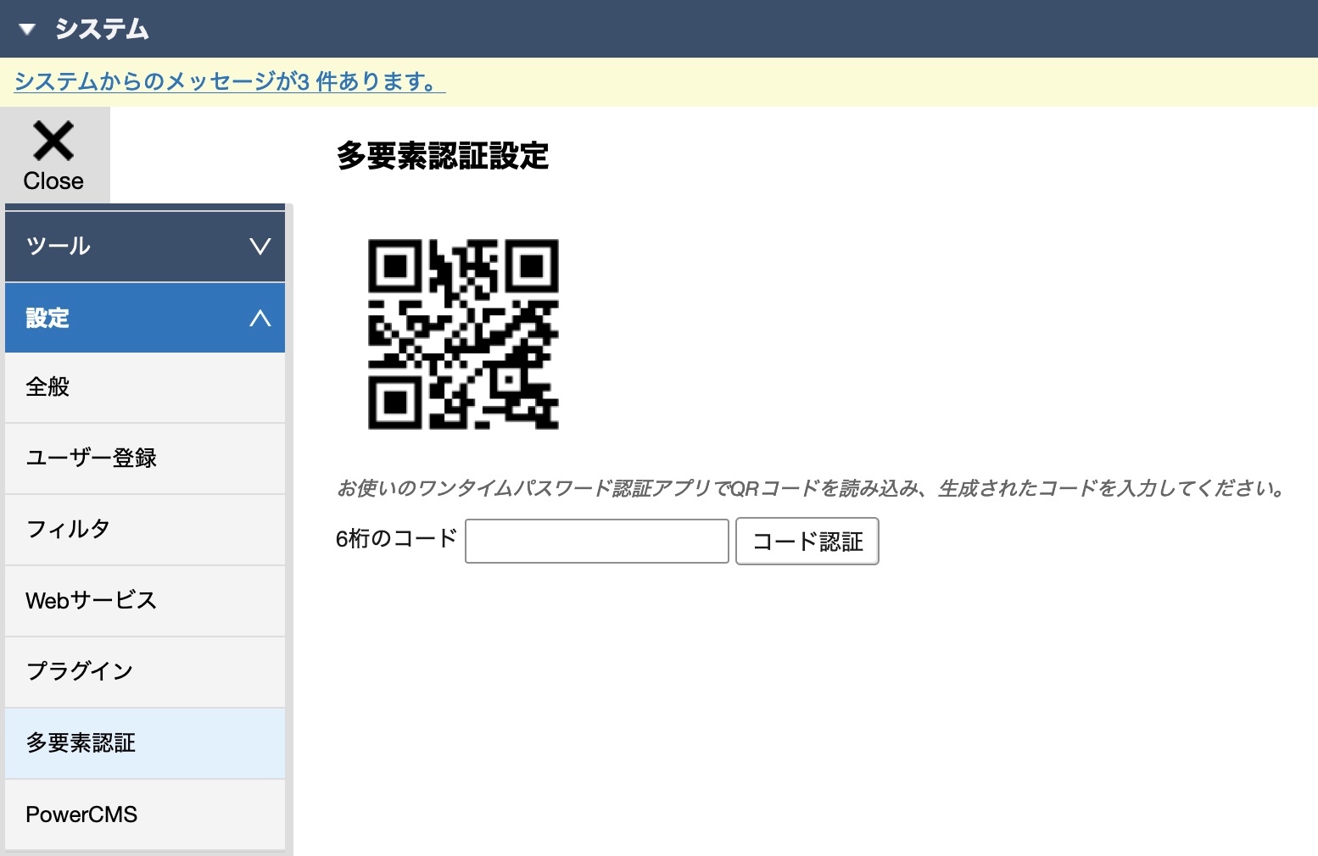Open the ユーザー登録 settings page
Viewport: 1318px width, 856px height.
[145, 459]
